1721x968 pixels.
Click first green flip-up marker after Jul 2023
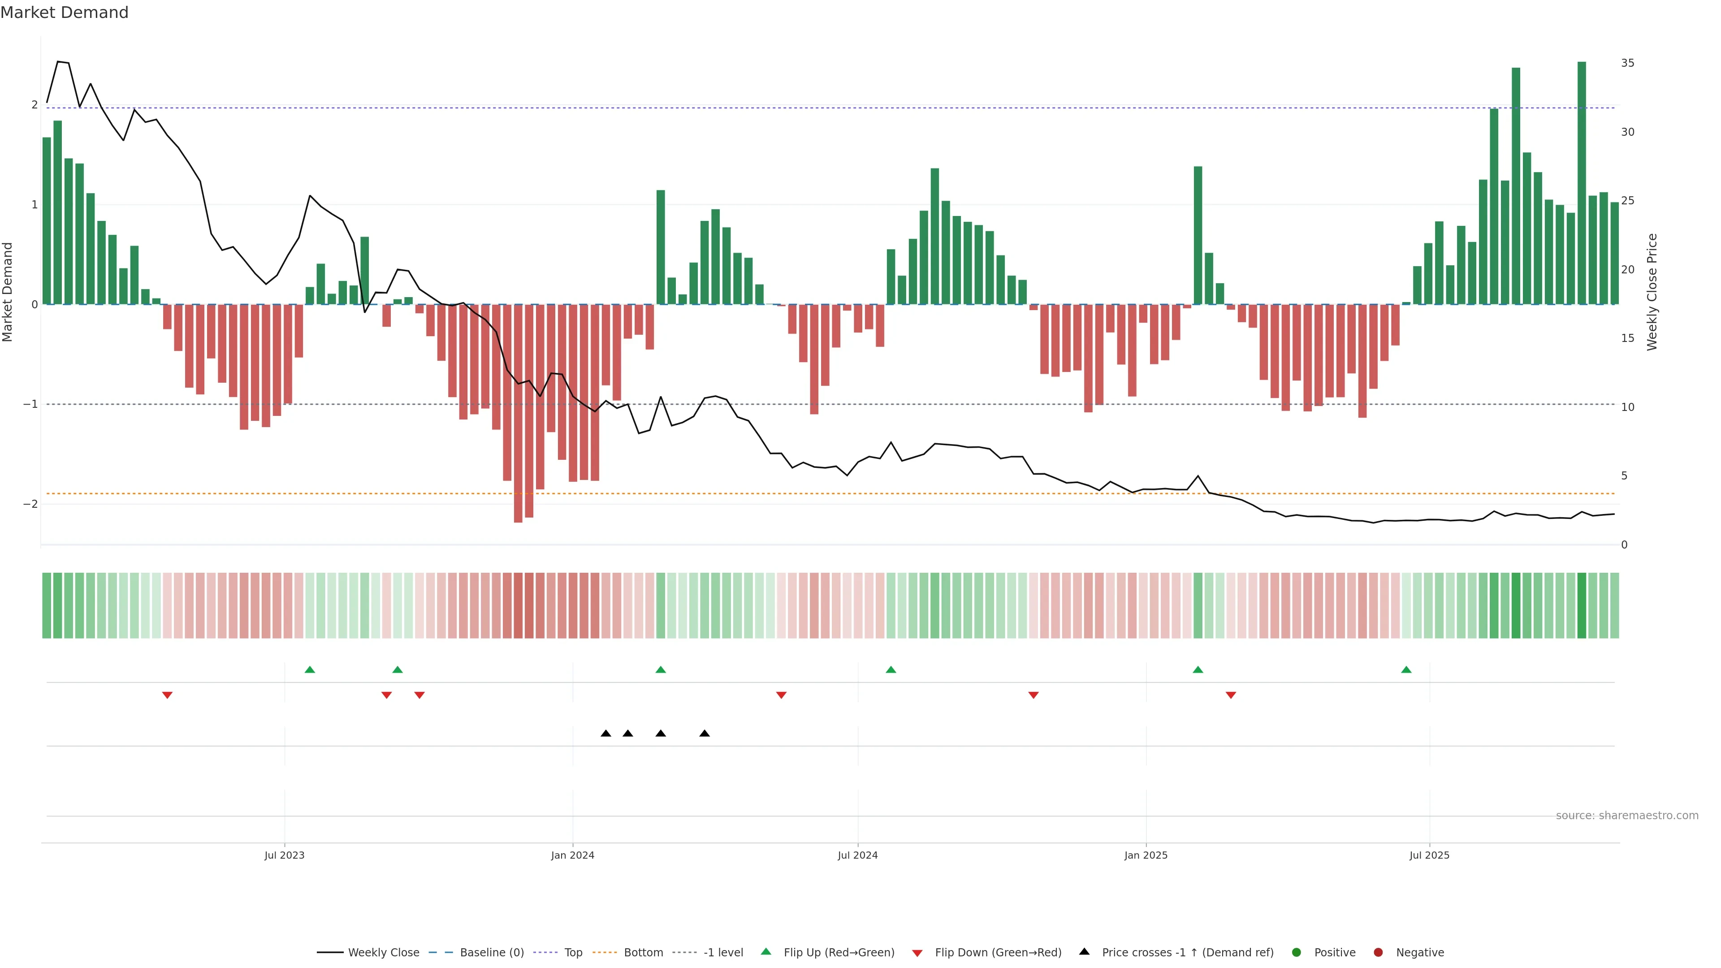[309, 670]
